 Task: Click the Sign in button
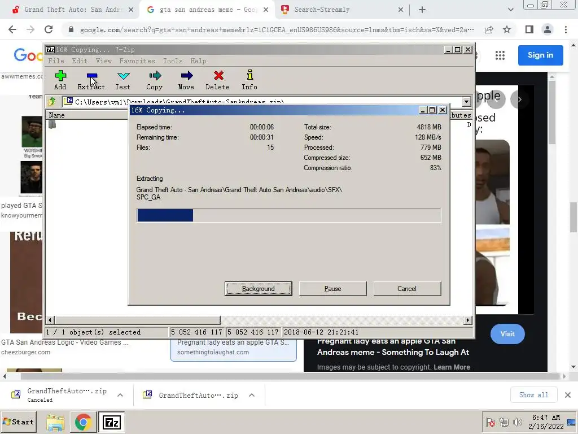pos(540,55)
